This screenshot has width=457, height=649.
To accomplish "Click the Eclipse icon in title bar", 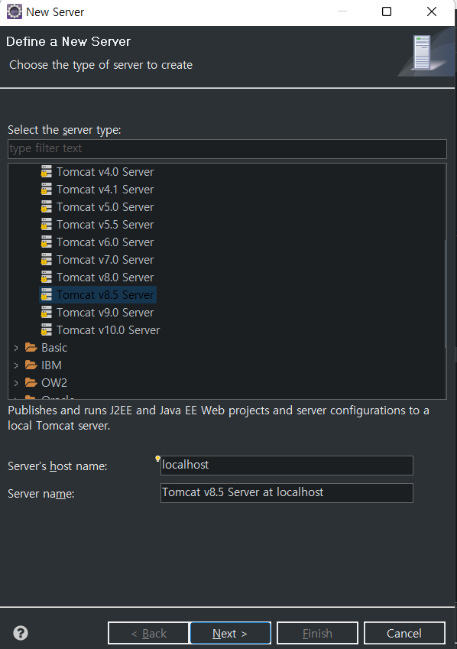I will (14, 11).
